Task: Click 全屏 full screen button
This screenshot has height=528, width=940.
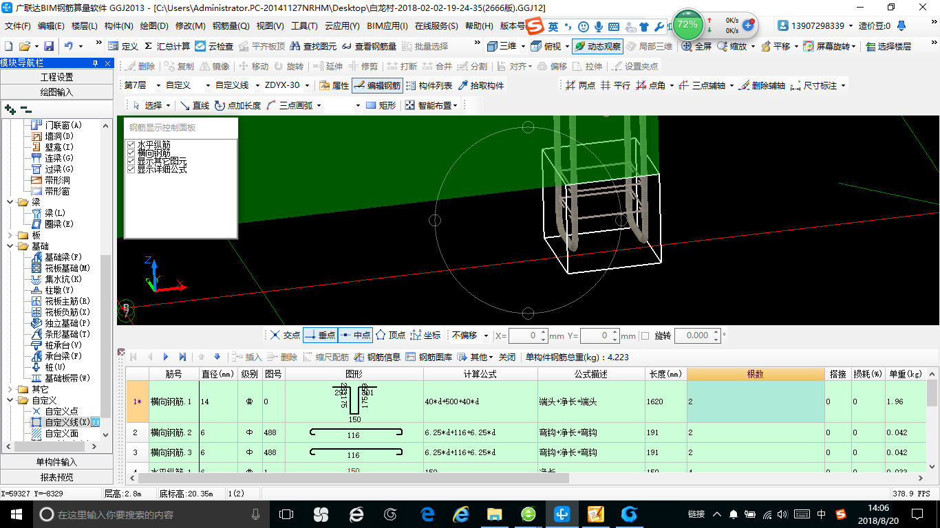Action: click(x=696, y=46)
